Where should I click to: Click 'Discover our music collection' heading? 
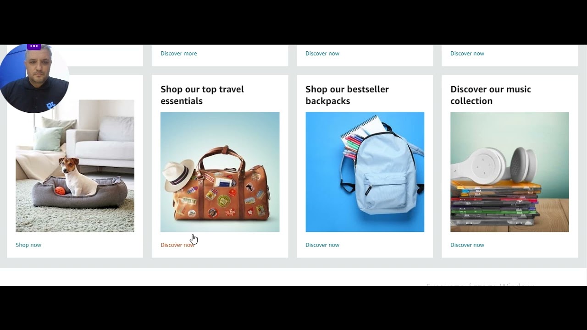click(x=491, y=95)
